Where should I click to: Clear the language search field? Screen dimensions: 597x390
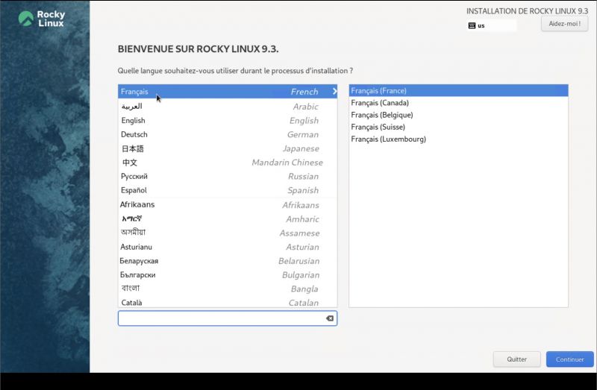(x=329, y=318)
